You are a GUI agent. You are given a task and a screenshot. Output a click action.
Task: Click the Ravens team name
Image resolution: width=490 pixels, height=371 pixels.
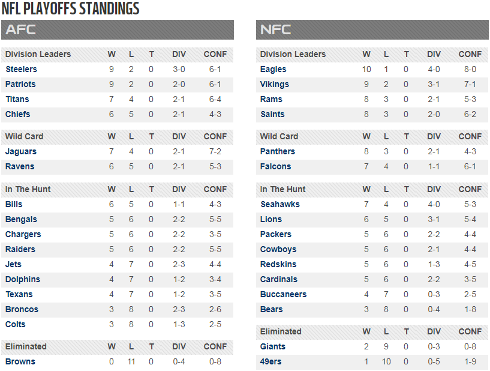pos(20,166)
